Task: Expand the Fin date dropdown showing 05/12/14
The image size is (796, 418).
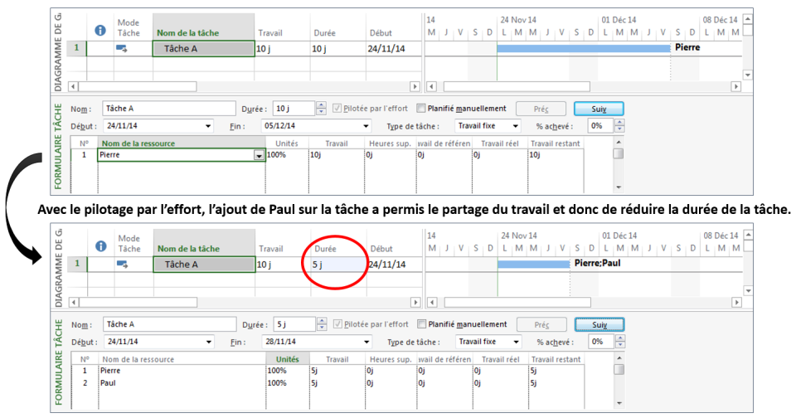Action: pos(366,126)
